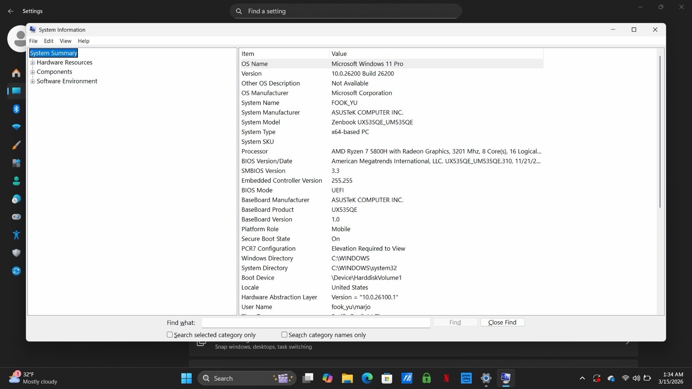Open the Windows Start menu

tap(186, 378)
